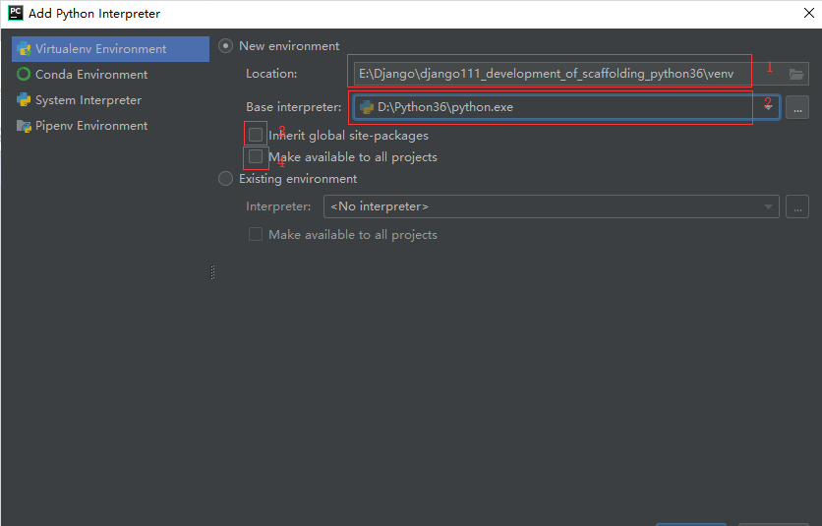Click the browse button next to Base interpreter
Image resolution: width=822 pixels, height=526 pixels.
pos(797,107)
